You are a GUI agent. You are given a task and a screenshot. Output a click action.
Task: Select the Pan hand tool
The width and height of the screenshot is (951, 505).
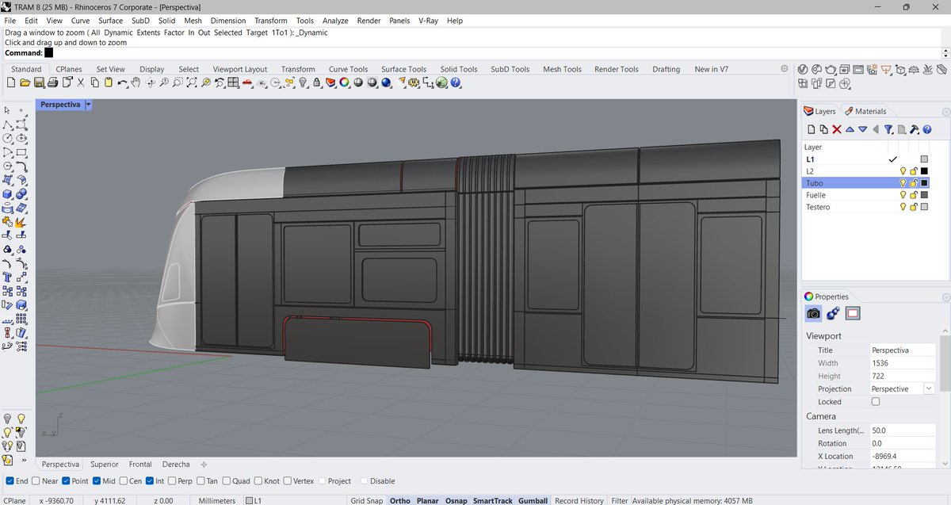(x=136, y=82)
